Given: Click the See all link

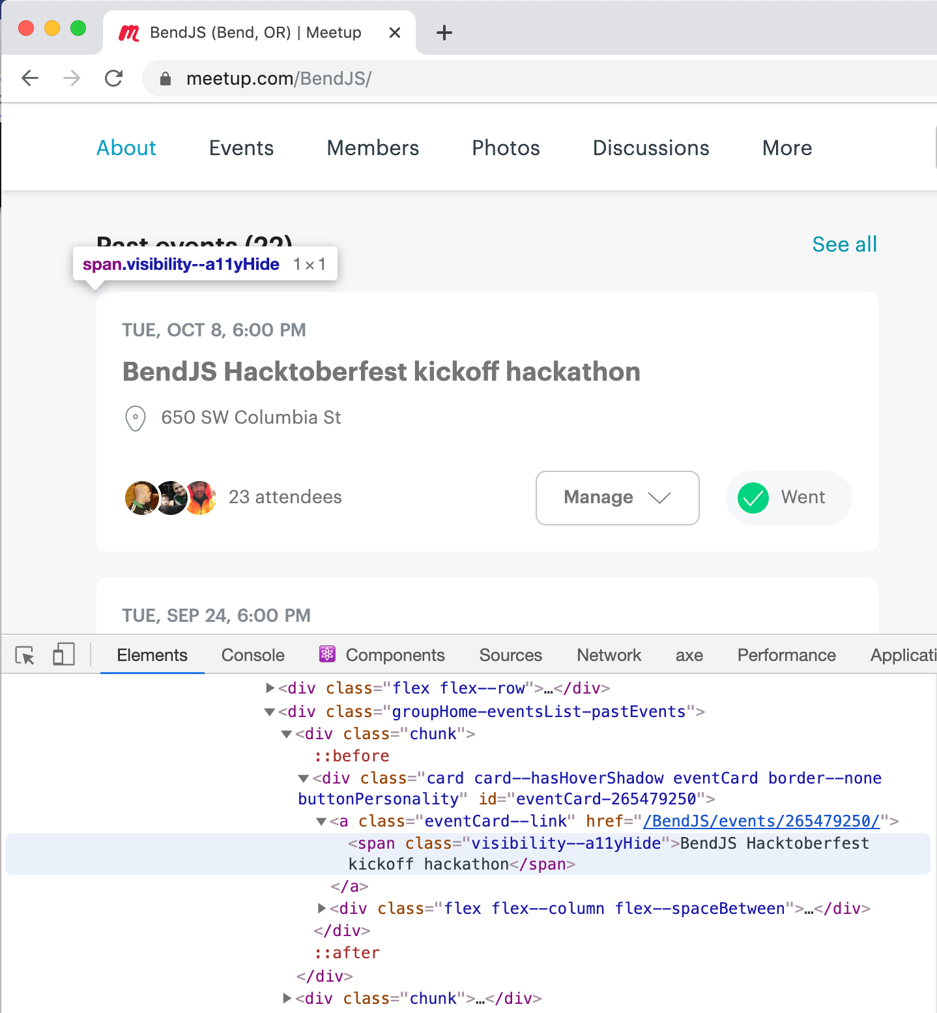Looking at the screenshot, I should [x=844, y=244].
